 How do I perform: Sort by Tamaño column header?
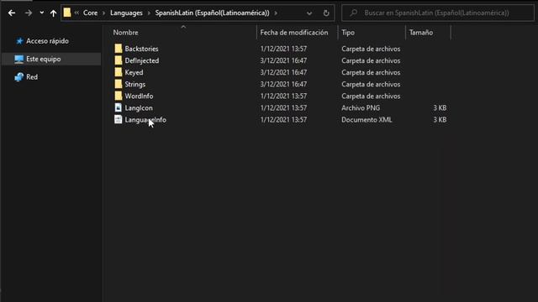421,33
